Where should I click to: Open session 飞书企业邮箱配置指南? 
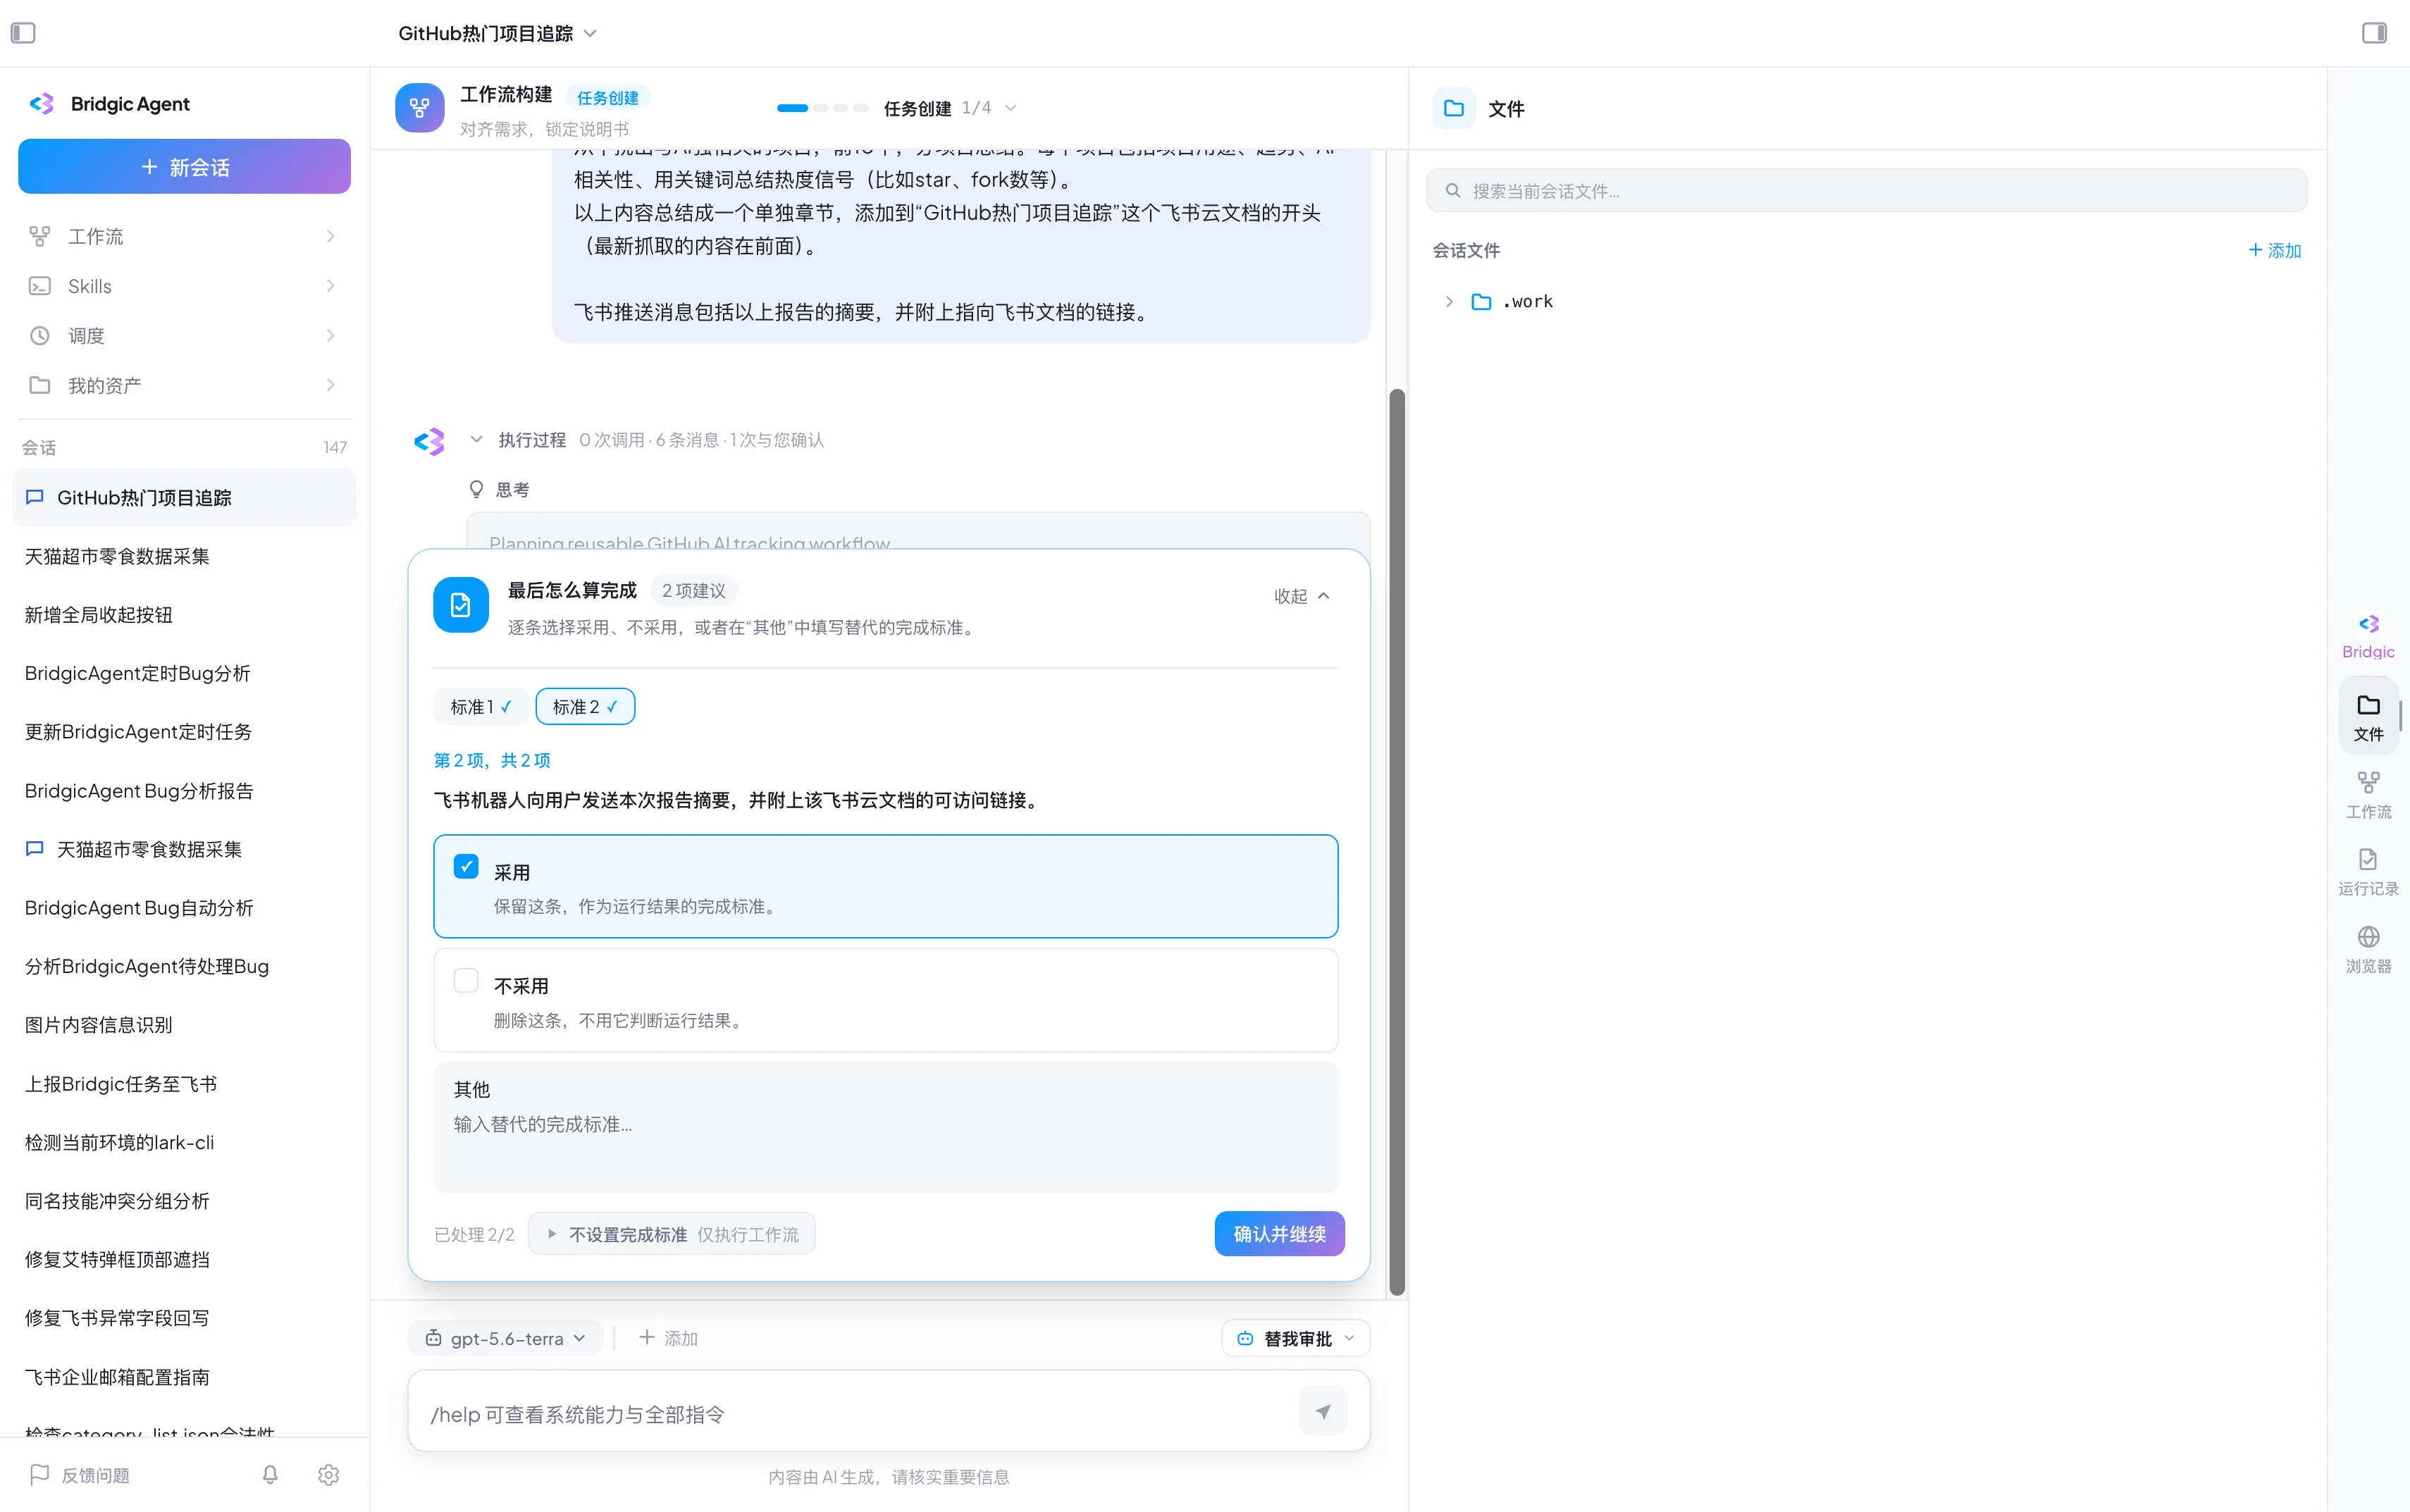[184, 1377]
